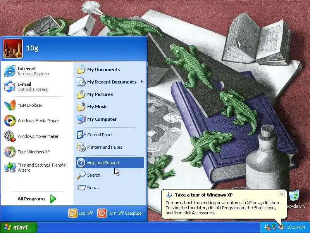Open MSN Explorer butterfly icon
The height and width of the screenshot is (233, 310).
pos(10,105)
